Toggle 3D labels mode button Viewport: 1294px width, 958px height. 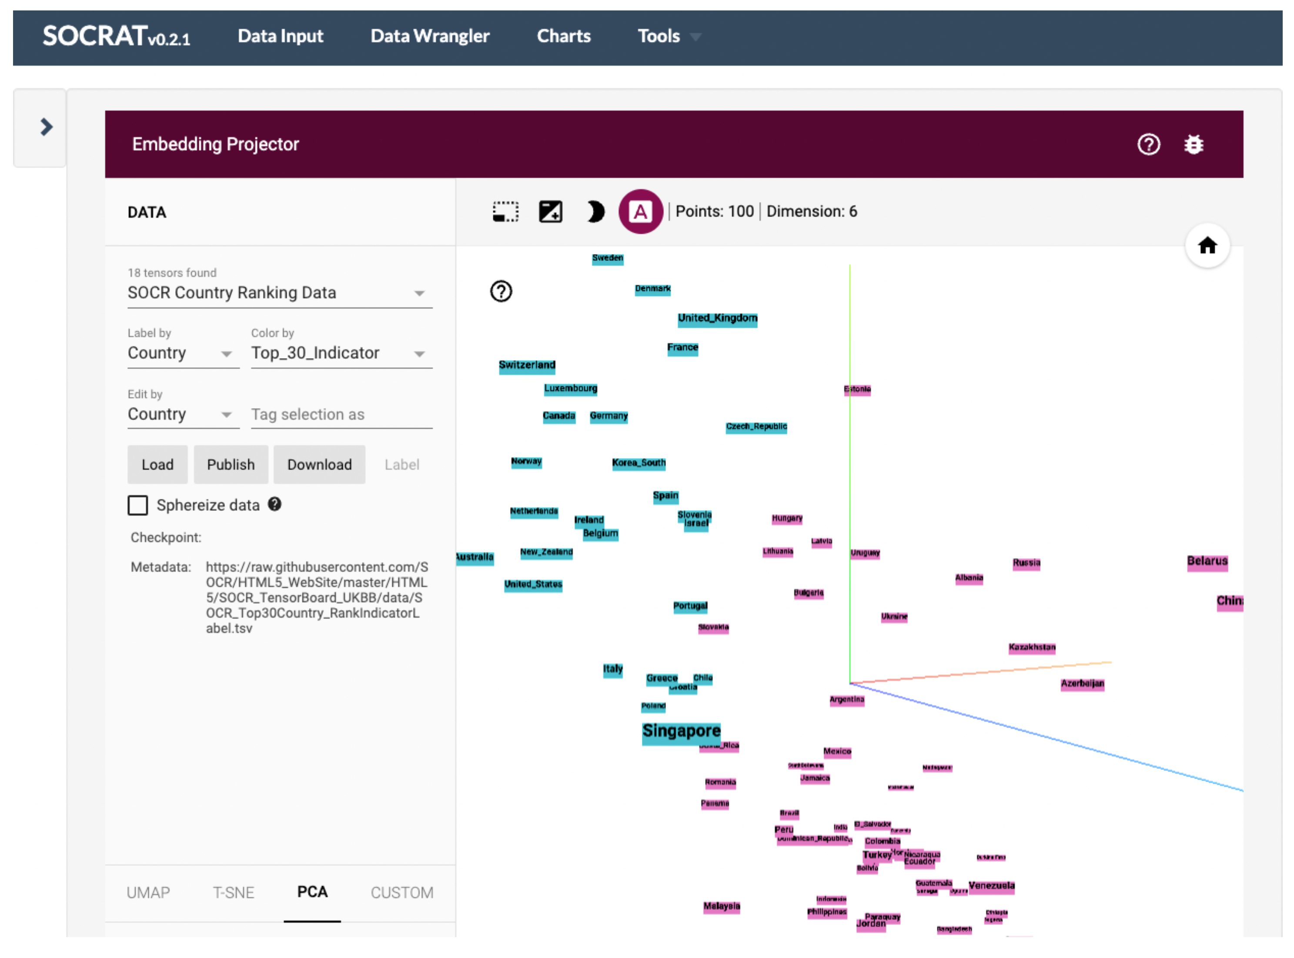[640, 212]
